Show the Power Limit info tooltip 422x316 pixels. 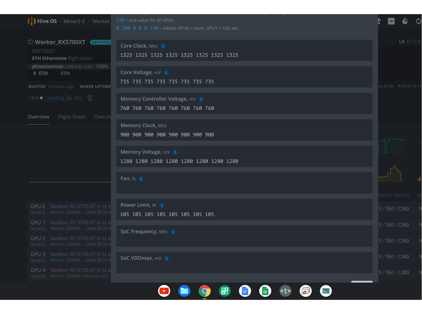pyautogui.click(x=162, y=205)
